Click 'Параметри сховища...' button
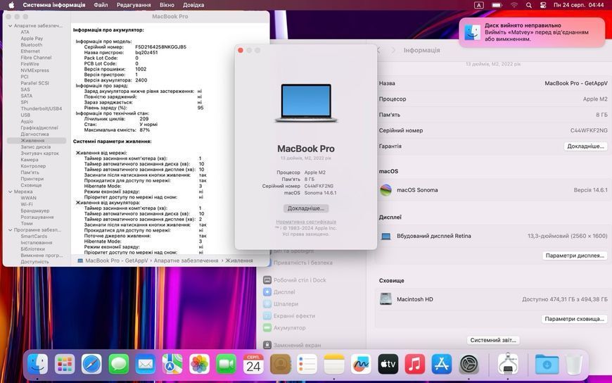The height and width of the screenshot is (383, 612). pyautogui.click(x=574, y=319)
